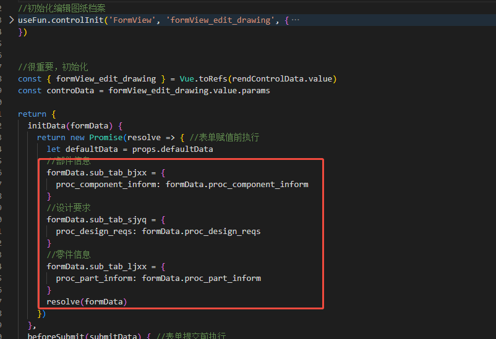Expand the folded useFun.controlInit block arrow
This screenshot has height=339, width=496.
click(x=11, y=20)
